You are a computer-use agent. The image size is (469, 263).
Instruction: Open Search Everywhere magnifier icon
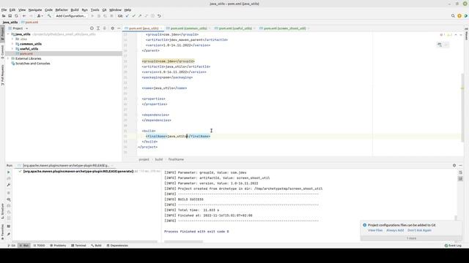point(453,16)
